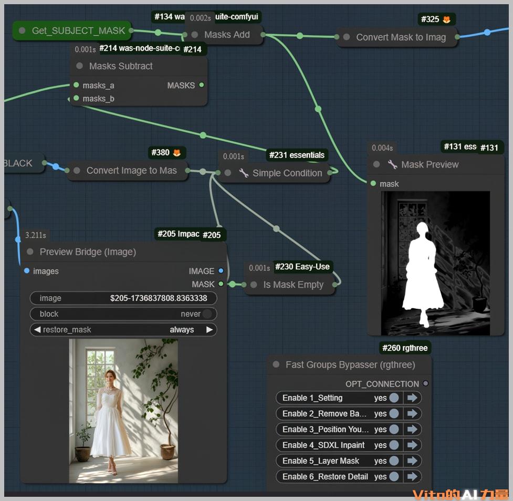Select the Masks Subtract node title
513x501 pixels.
[121, 66]
